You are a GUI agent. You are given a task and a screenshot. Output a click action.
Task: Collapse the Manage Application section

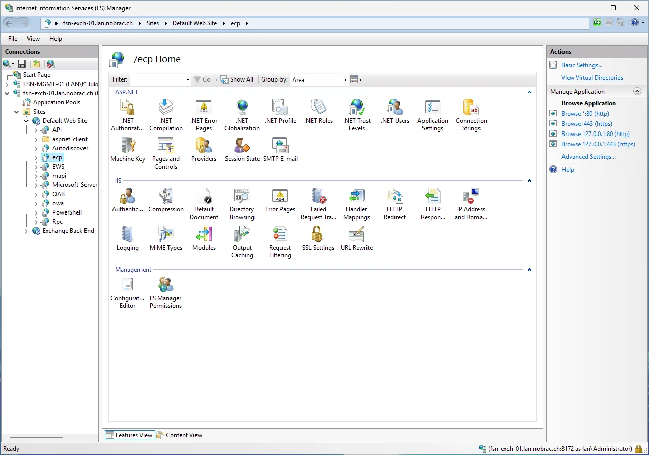coord(637,91)
